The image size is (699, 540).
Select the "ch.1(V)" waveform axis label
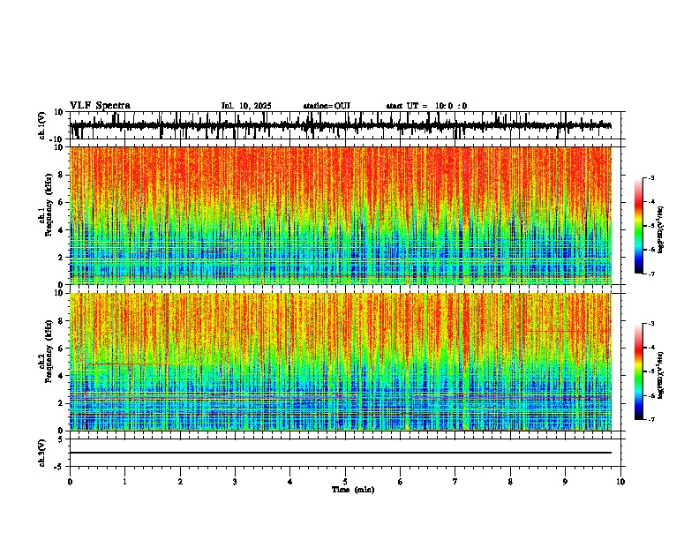(42, 125)
